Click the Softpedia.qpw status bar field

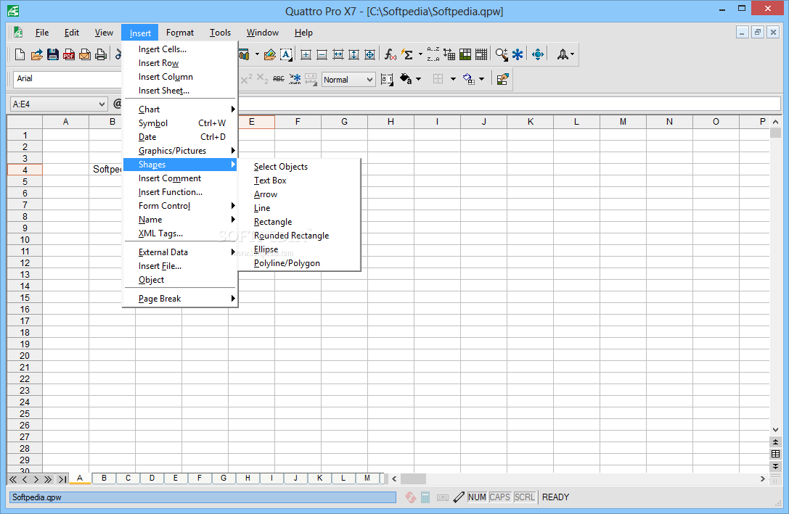(x=203, y=497)
